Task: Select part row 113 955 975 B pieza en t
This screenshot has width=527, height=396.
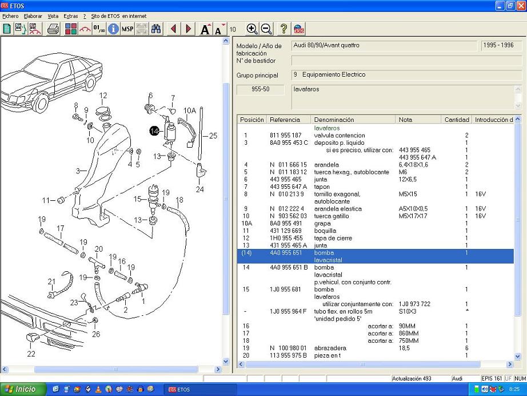Action: pos(376,355)
